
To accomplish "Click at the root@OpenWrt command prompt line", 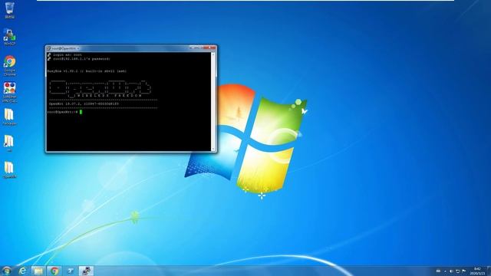I will pyautogui.click(x=64, y=112).
